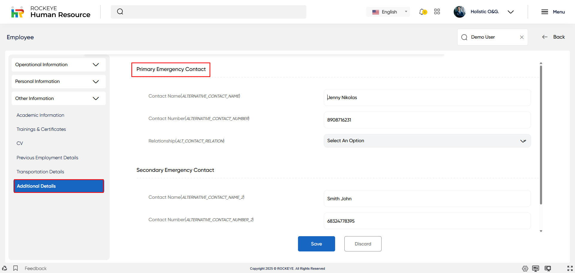Clear the Demo User search with X
Screen dimensions: 575x273
coord(522,37)
